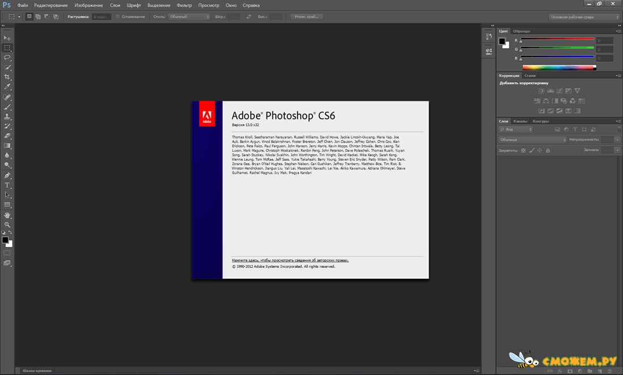Open the Layers panel options menu
623x375 pixels.
tap(618, 121)
